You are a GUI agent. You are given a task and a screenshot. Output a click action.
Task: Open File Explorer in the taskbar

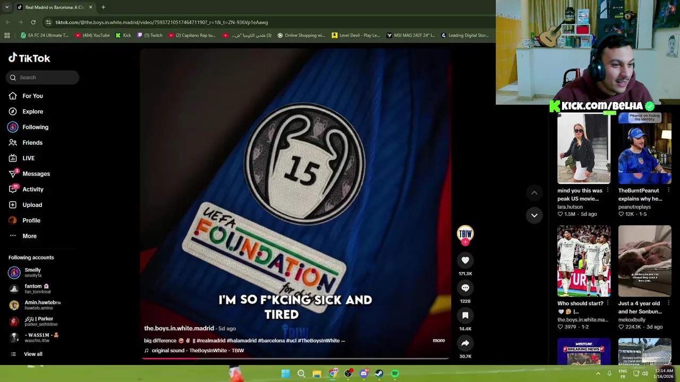(x=317, y=374)
